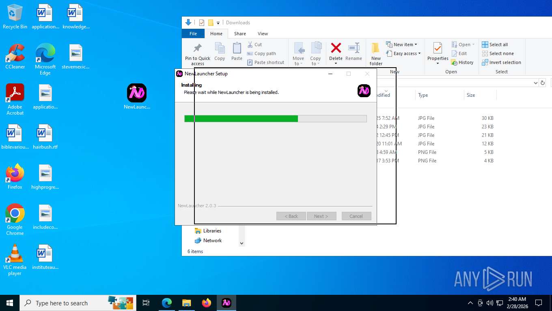Switch to the Home ribbon tab
The height and width of the screenshot is (311, 552).
(x=216, y=34)
